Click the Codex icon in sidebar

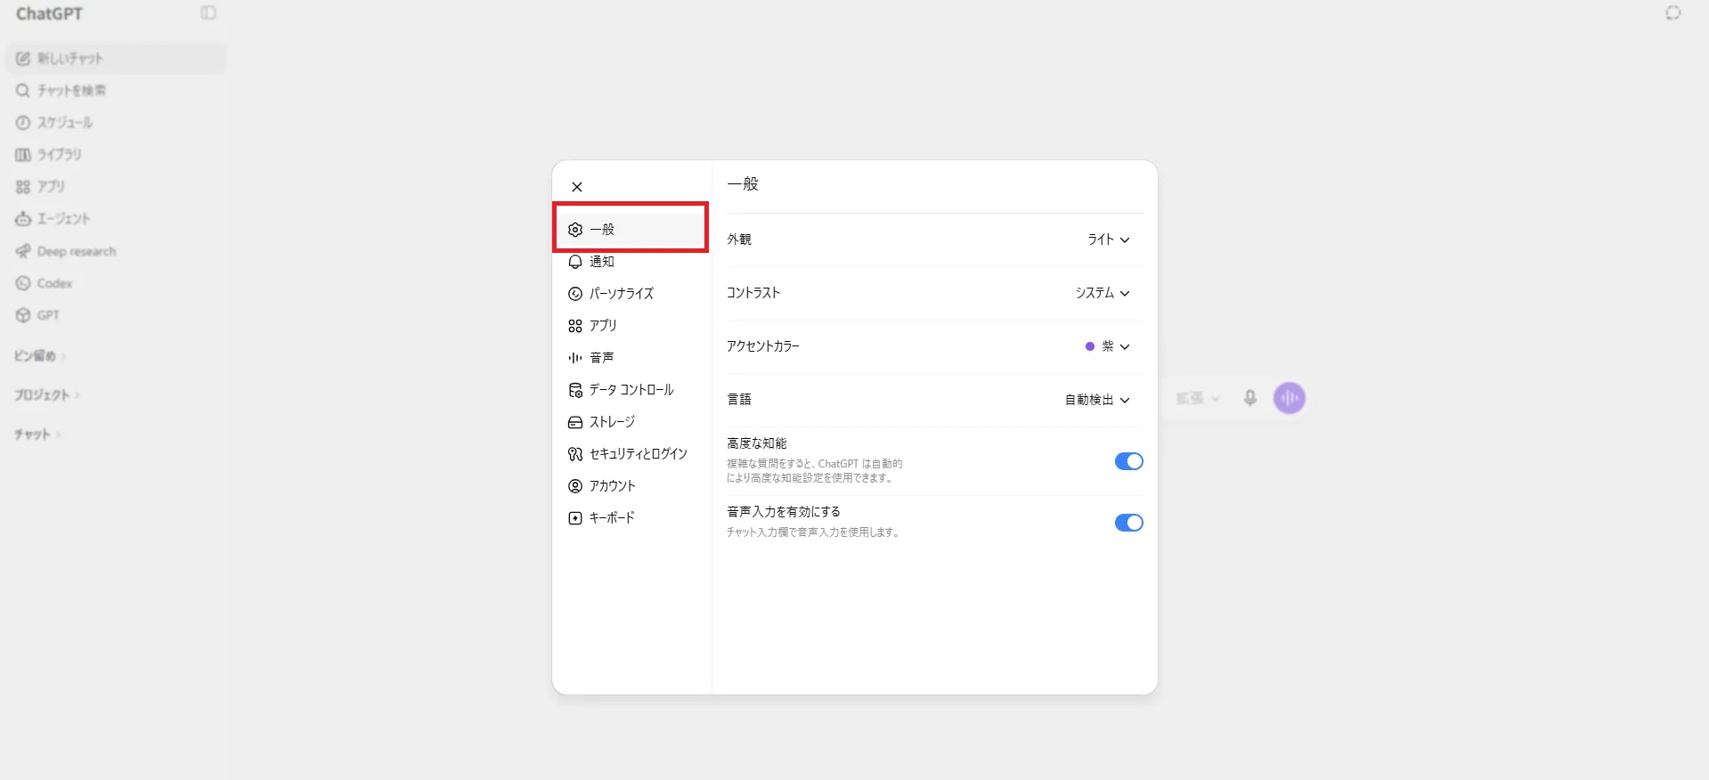pos(23,283)
